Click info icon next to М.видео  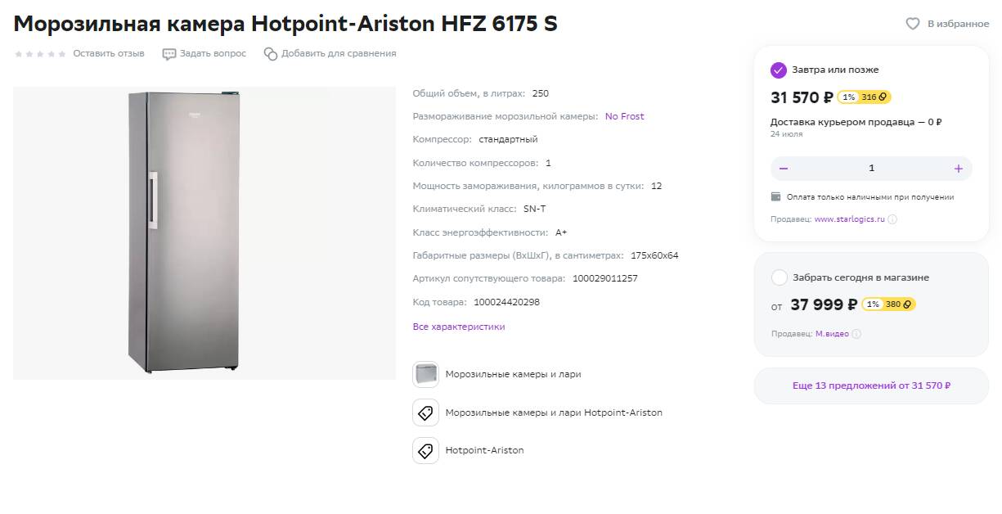856,334
